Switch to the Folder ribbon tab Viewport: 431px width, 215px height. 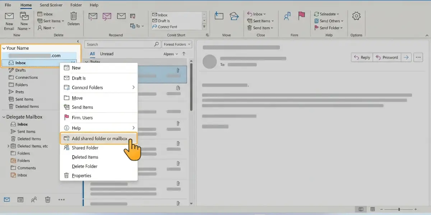tap(76, 5)
